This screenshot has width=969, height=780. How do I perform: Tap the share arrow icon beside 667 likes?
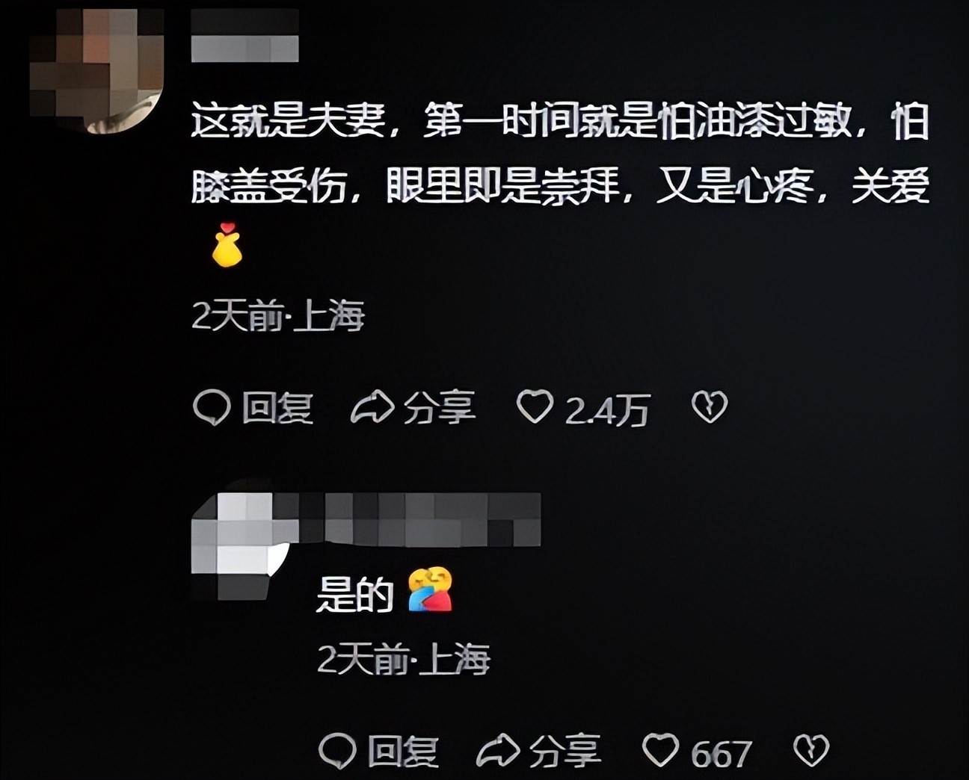click(x=498, y=750)
